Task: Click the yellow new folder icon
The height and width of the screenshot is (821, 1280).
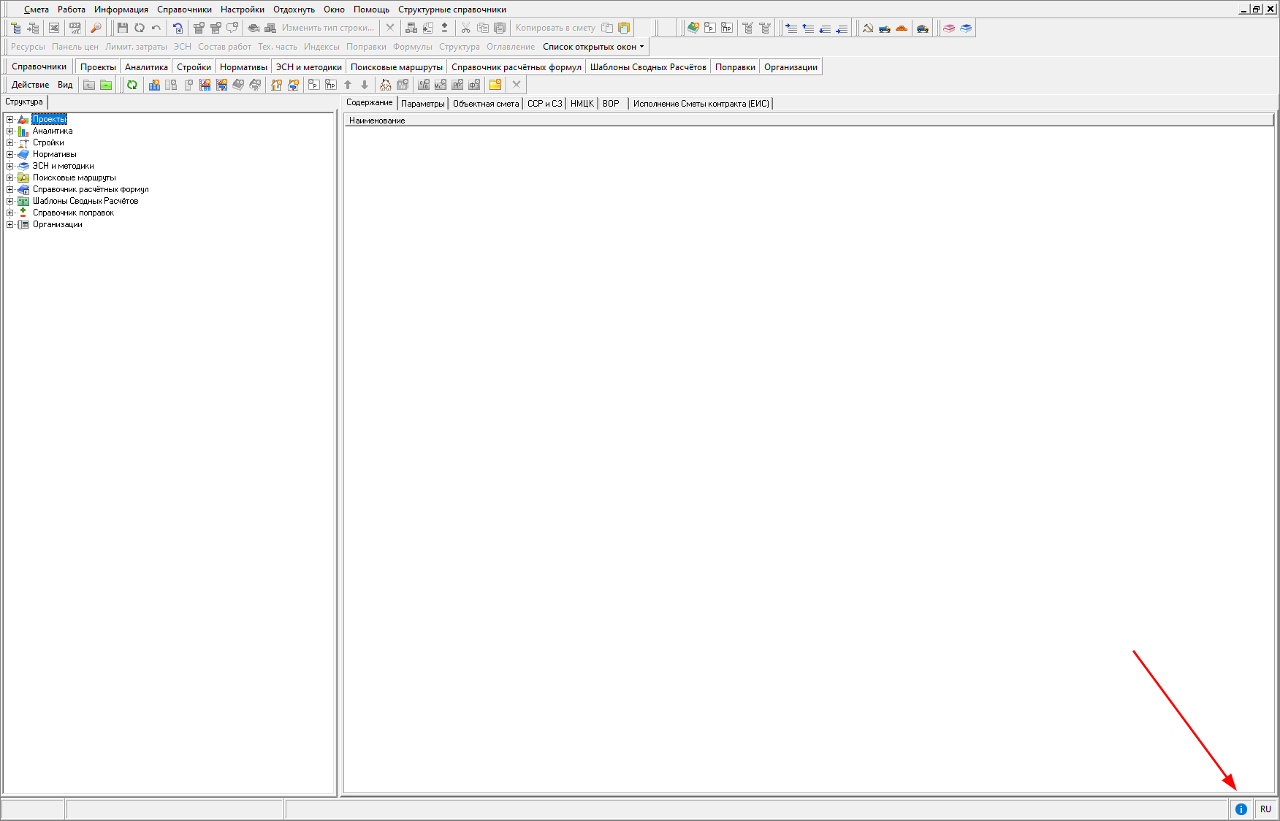Action: click(495, 85)
